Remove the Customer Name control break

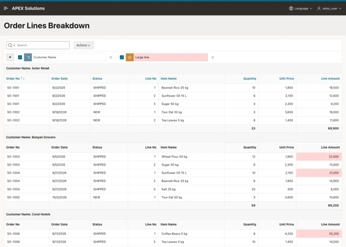[111, 57]
